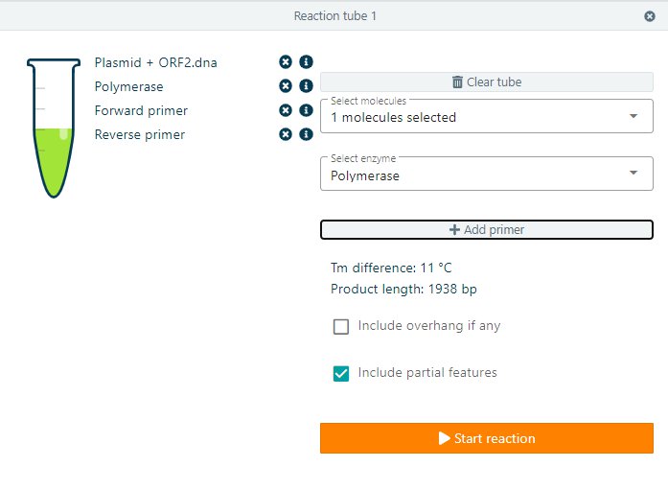668x490 pixels.
Task: Remove Polymerase from the tube
Action: coord(286,86)
